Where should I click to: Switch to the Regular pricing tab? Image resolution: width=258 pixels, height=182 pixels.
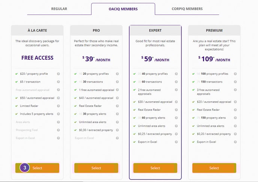[59, 9]
